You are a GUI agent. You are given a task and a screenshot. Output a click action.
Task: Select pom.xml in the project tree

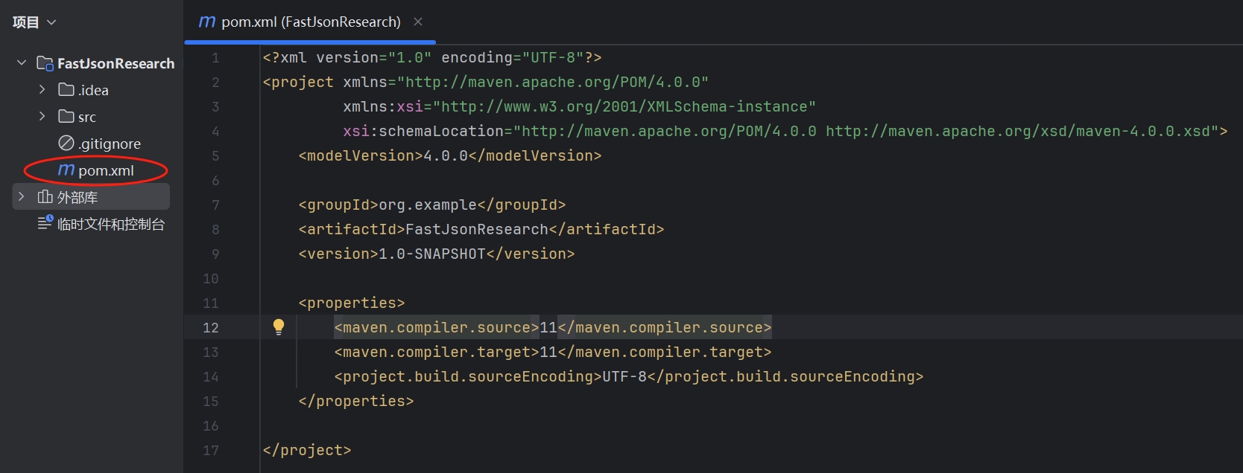(106, 171)
